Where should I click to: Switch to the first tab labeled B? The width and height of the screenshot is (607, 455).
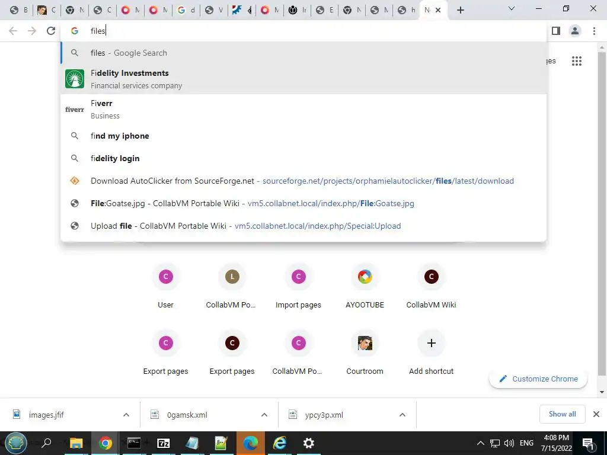(x=20, y=10)
